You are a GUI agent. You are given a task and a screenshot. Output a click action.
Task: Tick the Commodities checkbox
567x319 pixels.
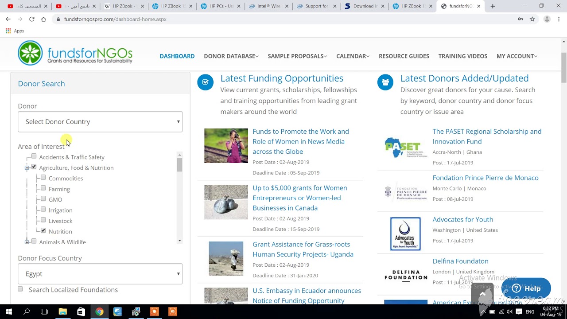[43, 178]
